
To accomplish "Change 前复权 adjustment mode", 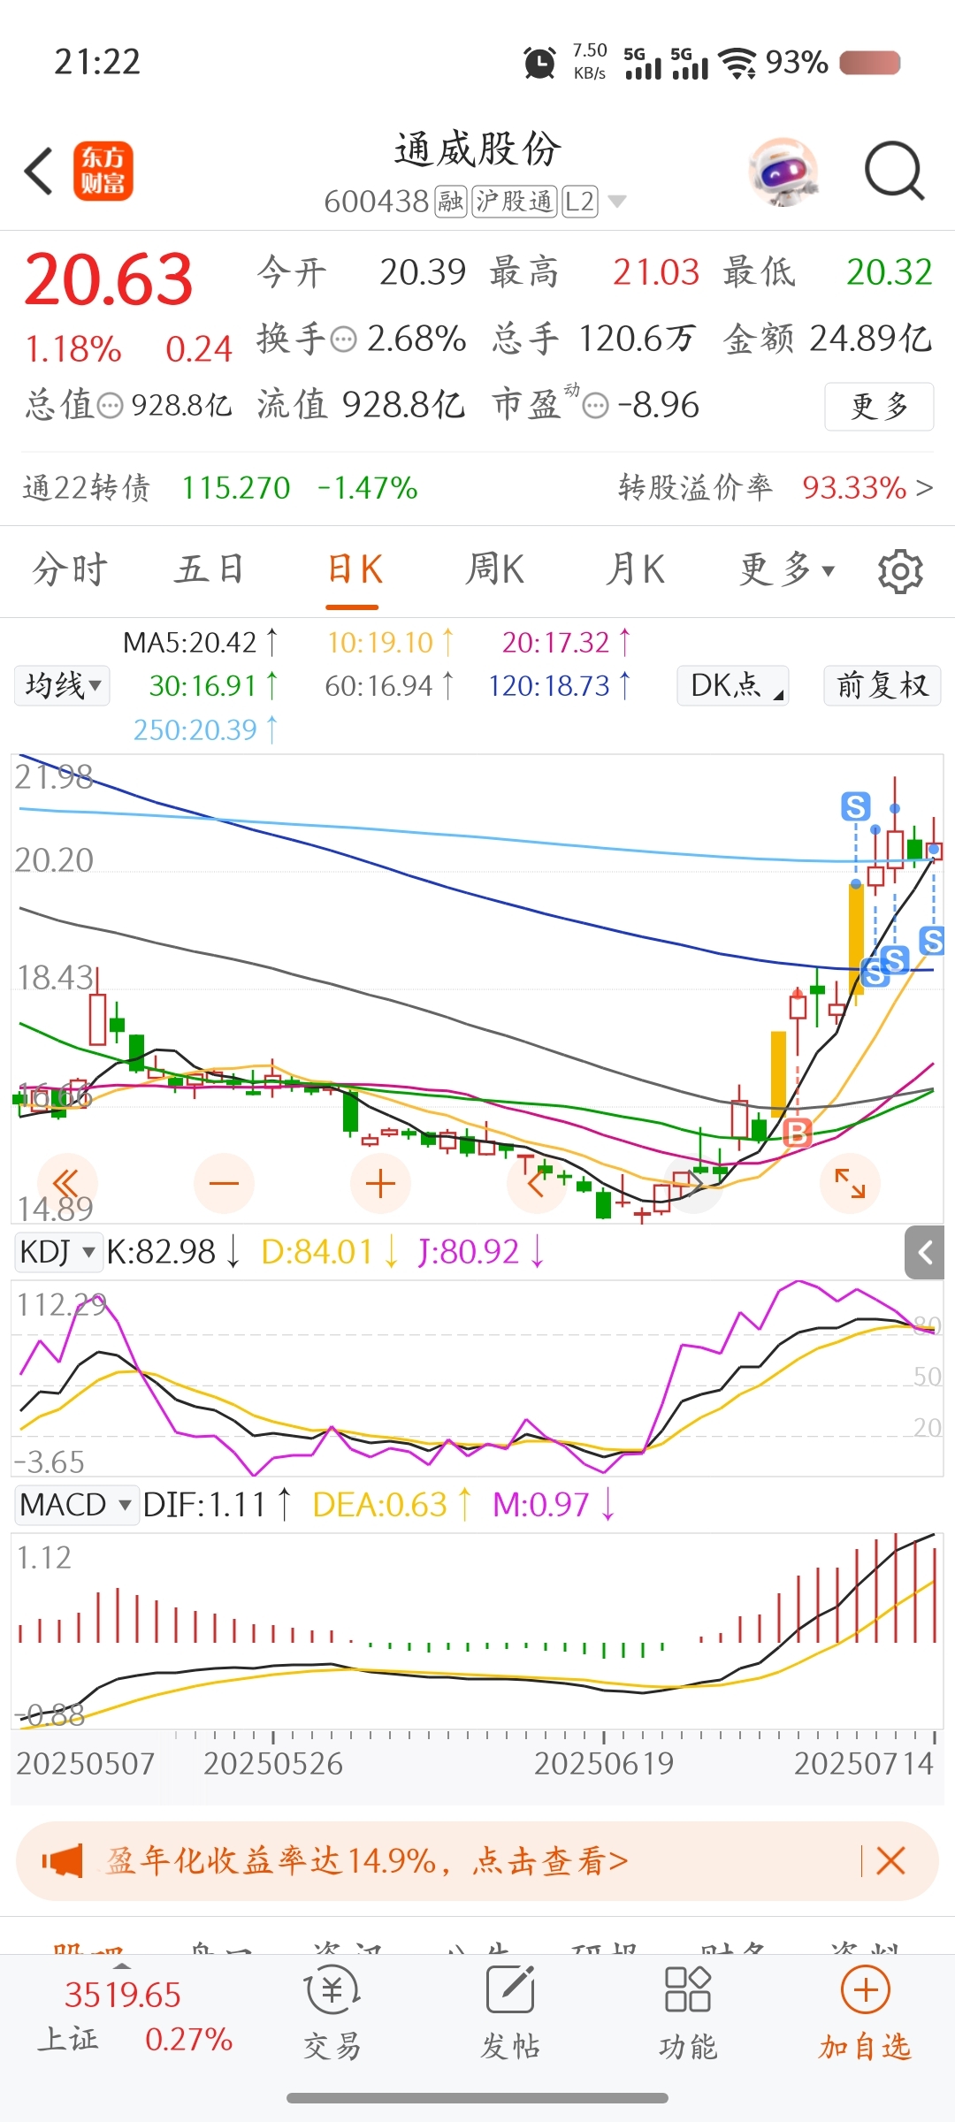I will click(882, 685).
